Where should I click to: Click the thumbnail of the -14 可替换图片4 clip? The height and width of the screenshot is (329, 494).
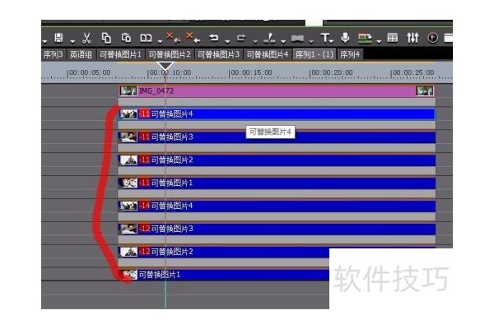(x=129, y=206)
